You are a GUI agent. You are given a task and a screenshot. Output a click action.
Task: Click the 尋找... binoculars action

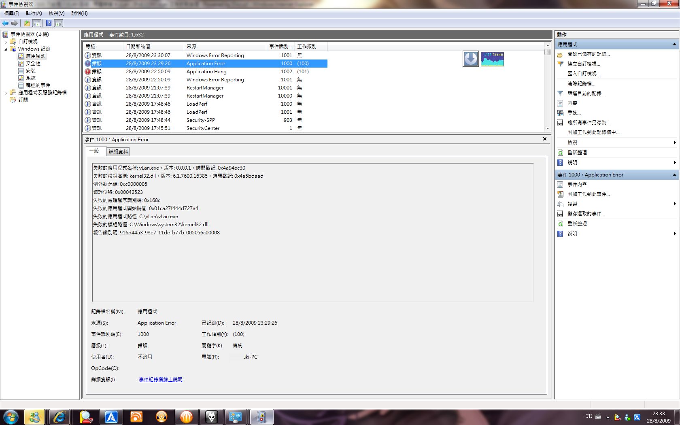(574, 113)
